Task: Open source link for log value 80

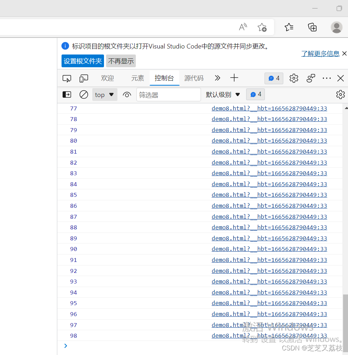Action: [x=269, y=141]
